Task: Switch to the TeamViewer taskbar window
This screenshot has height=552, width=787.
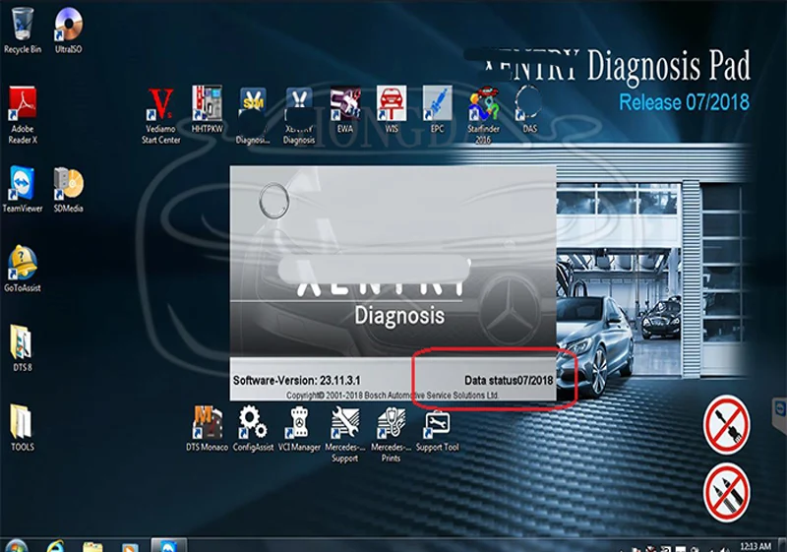Action: coord(168,545)
